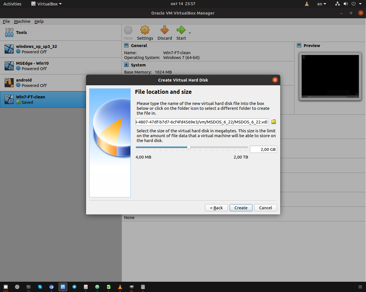Open GIMP from the taskbar
The image size is (366, 292).
[x=132, y=287]
